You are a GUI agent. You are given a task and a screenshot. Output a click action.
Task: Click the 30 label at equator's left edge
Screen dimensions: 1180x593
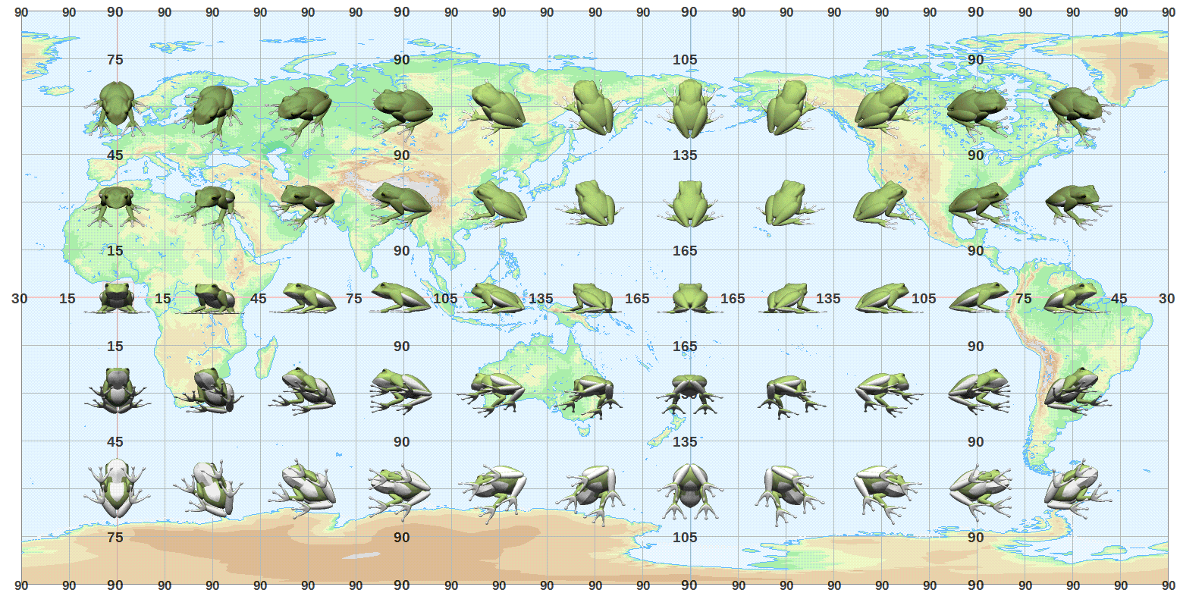(x=20, y=299)
